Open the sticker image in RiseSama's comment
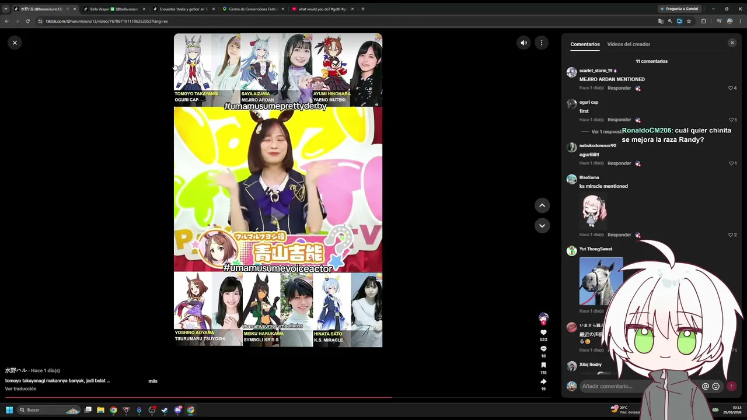Viewport: 747px width, 420px height. (x=594, y=211)
